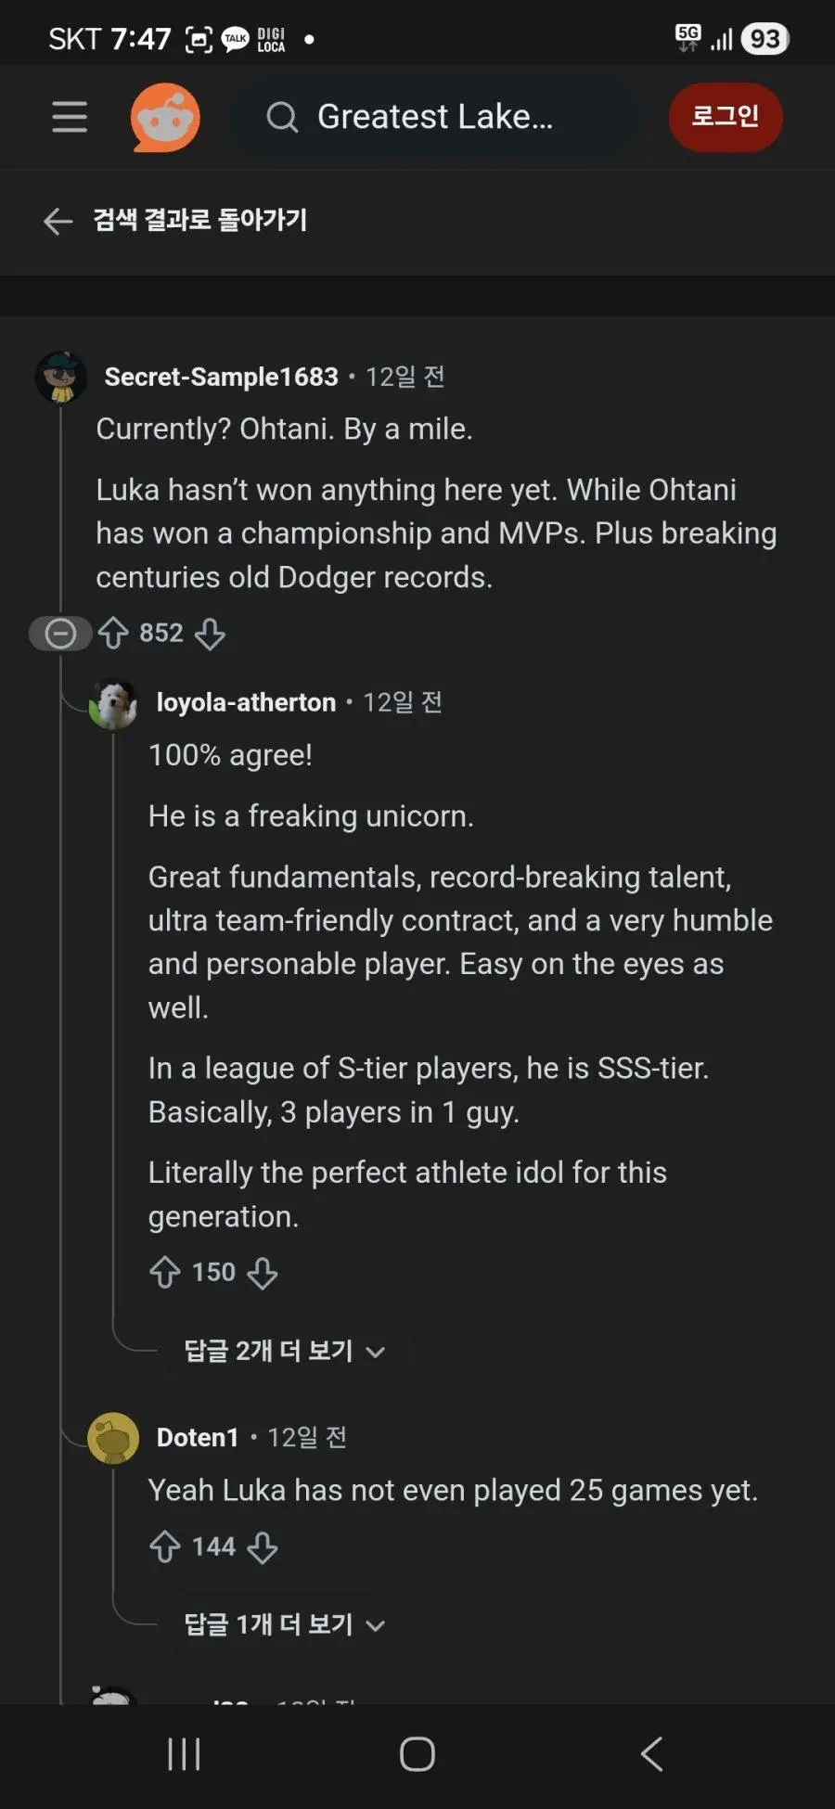Downvote loyola-atherton's comment
Image resolution: width=835 pixels, height=1809 pixels.
coord(263,1272)
